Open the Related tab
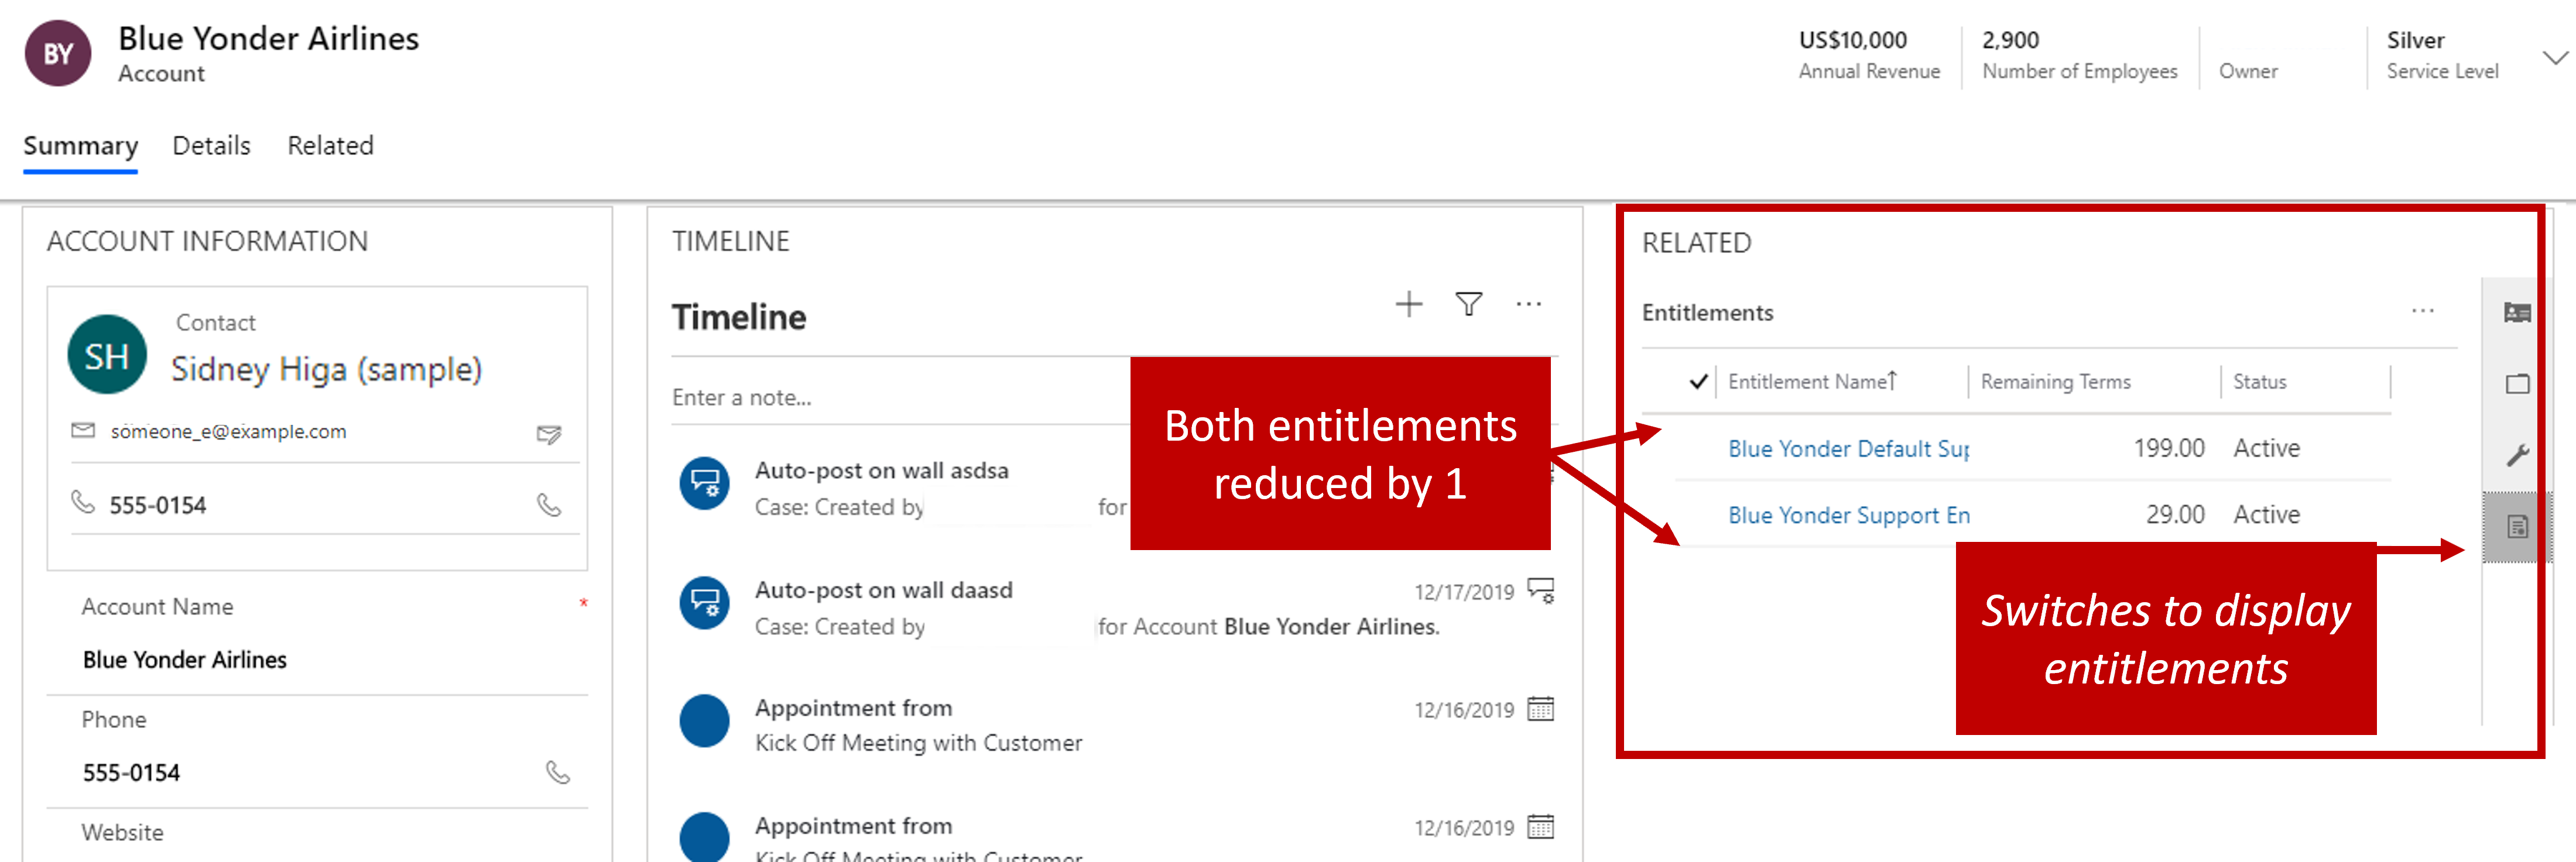The height and width of the screenshot is (862, 2576). [x=330, y=146]
